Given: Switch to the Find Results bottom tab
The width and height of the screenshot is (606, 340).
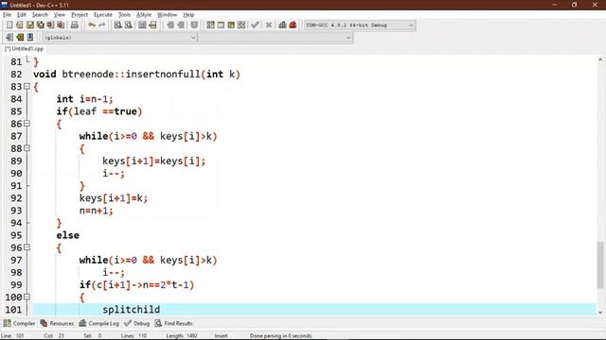Looking at the screenshot, I should tap(174, 323).
